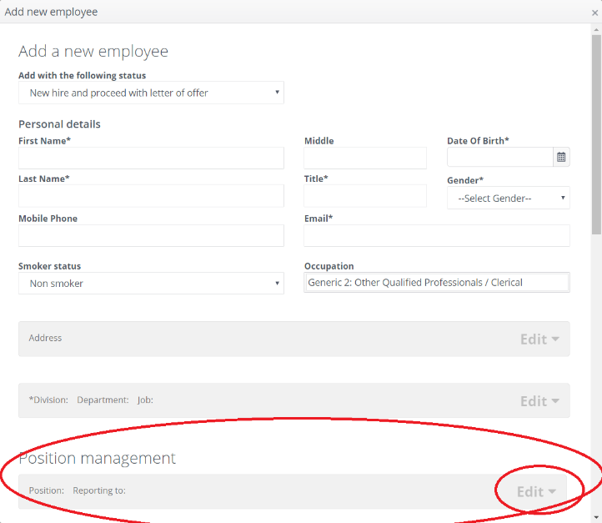Focus the Email input field
Image resolution: width=602 pixels, height=523 pixels.
tap(437, 236)
